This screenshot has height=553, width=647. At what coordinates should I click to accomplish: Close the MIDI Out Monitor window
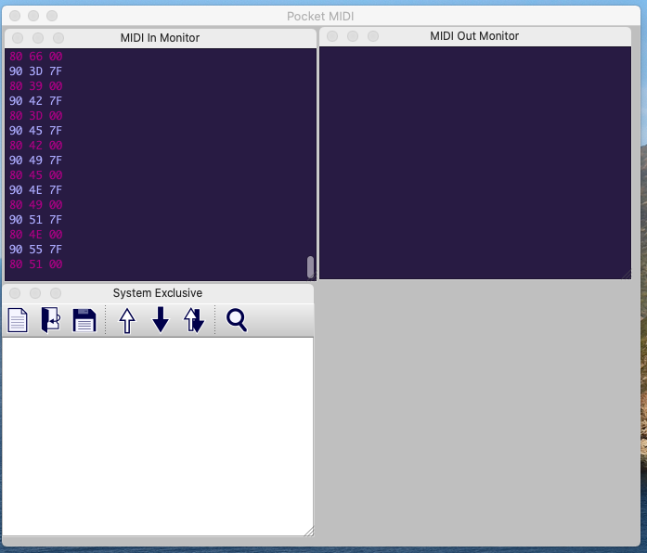coord(332,36)
